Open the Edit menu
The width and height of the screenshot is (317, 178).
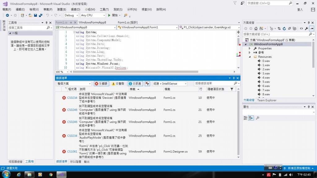click(20, 10)
